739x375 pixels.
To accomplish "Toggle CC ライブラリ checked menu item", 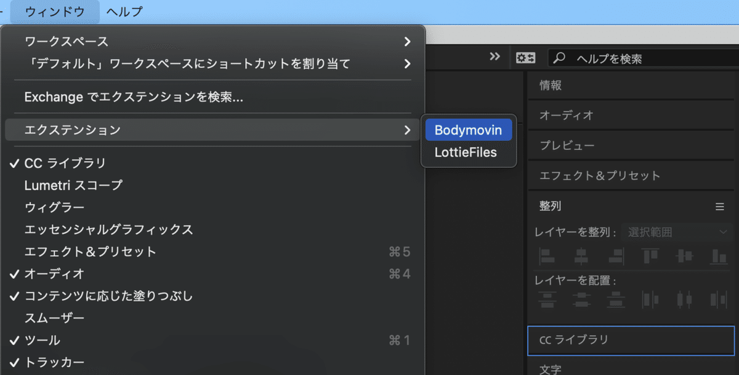I will [x=213, y=163].
